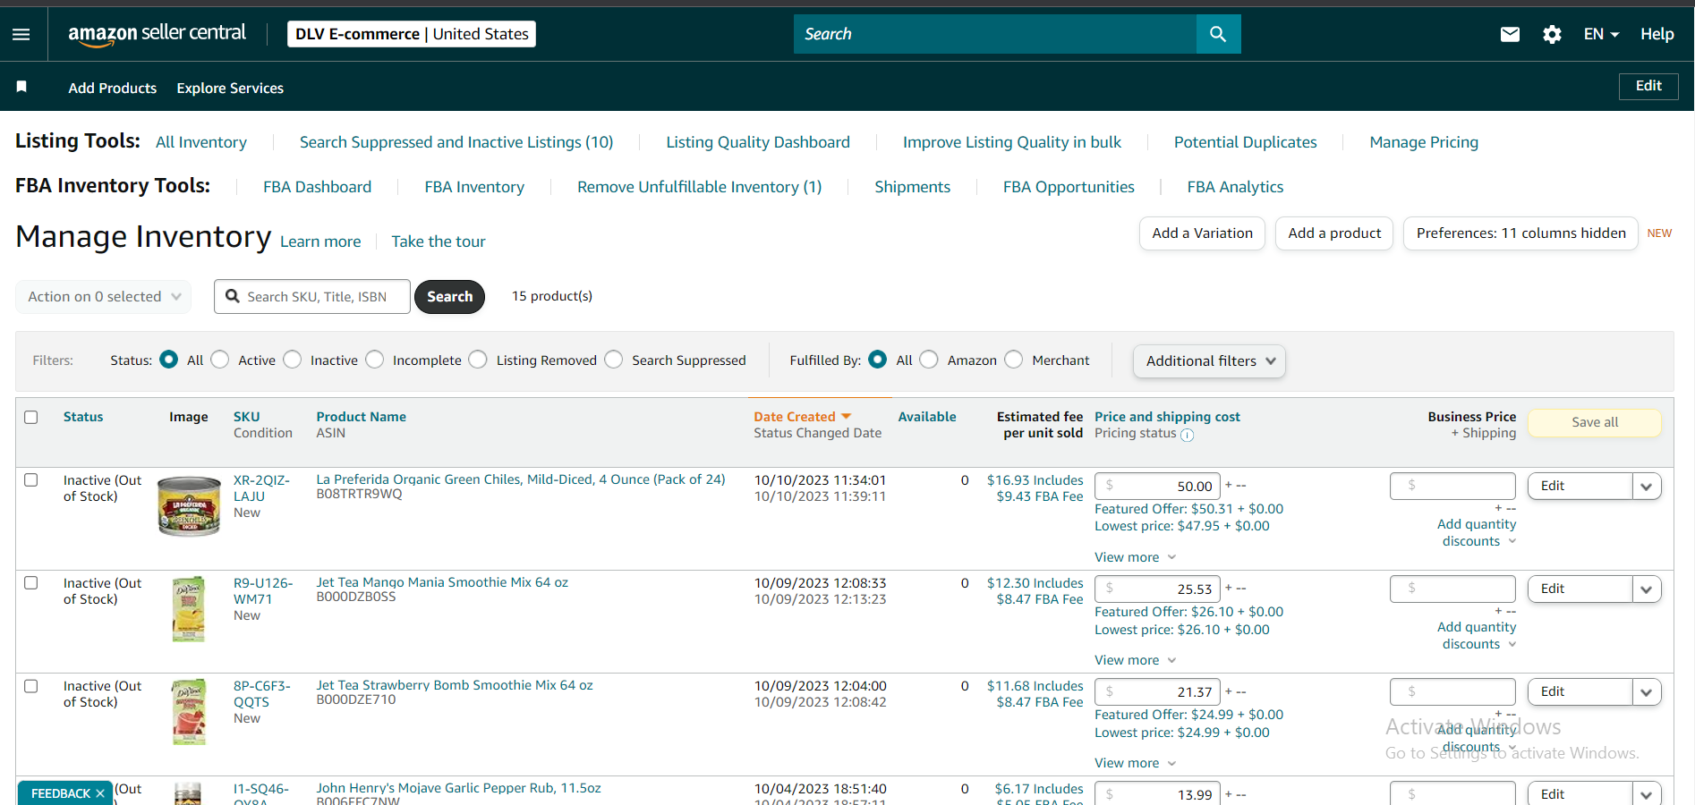This screenshot has width=1695, height=805.
Task: Expand quantity discounts for La Preferida row
Action: (1477, 533)
